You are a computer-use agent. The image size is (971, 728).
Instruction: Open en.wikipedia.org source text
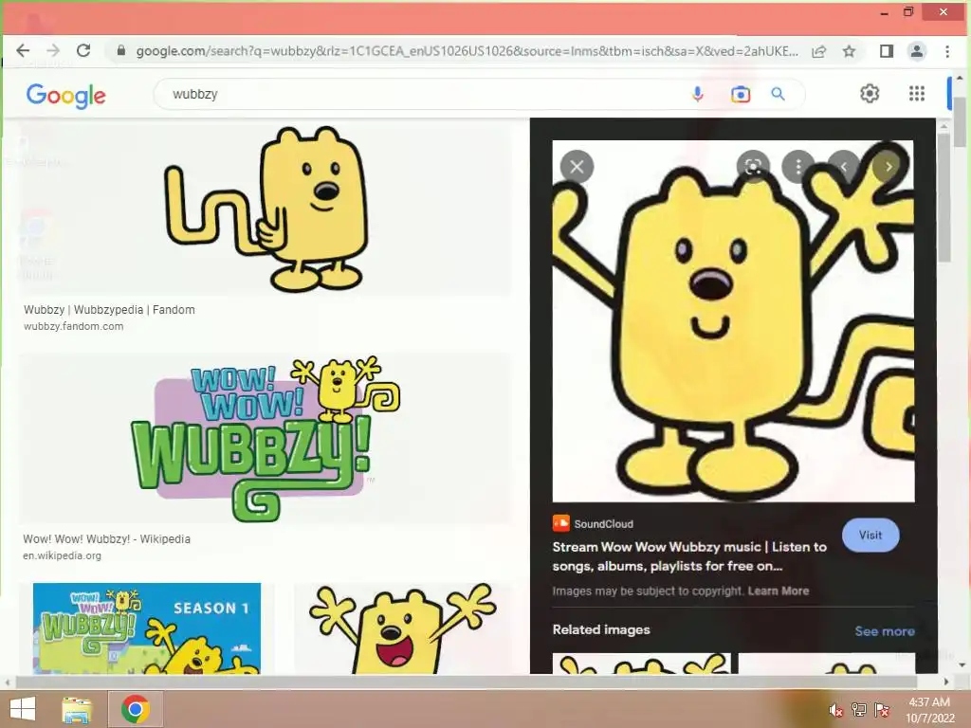coord(62,555)
